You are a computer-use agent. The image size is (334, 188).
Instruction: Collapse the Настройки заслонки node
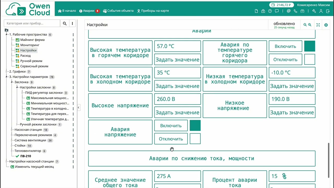click(x=17, y=87)
